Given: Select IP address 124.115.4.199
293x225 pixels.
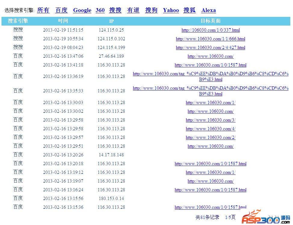Looking at the screenshot, I should (111, 48).
